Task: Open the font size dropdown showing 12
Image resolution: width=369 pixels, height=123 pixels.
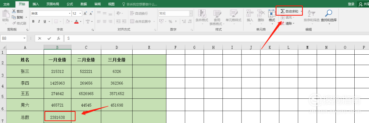Action: [80, 13]
